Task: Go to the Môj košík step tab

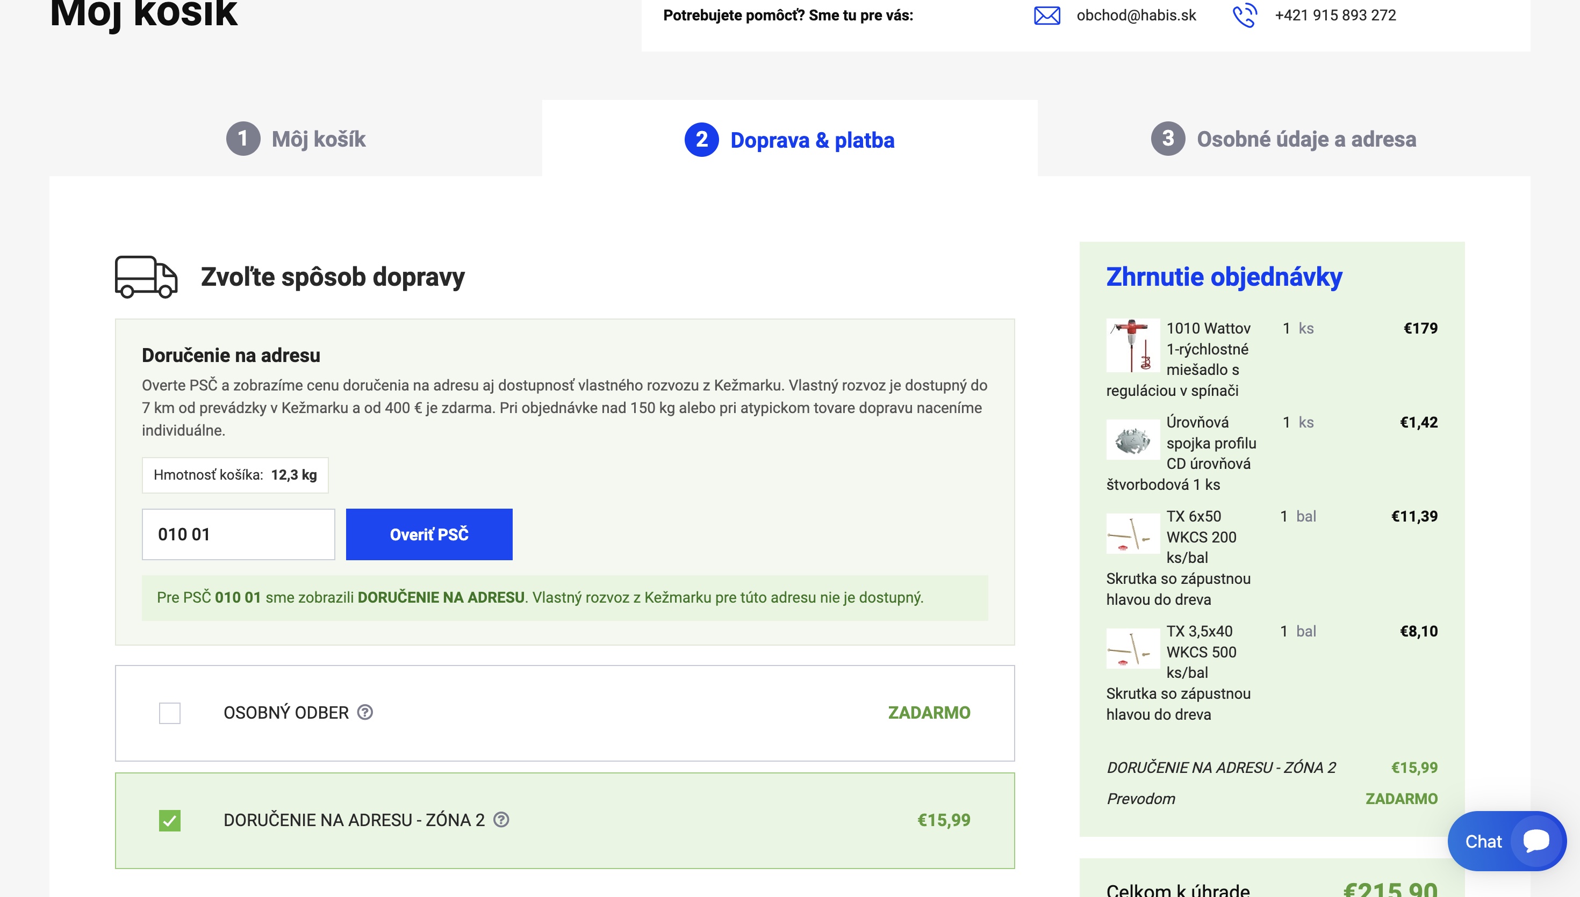Action: pyautogui.click(x=296, y=139)
